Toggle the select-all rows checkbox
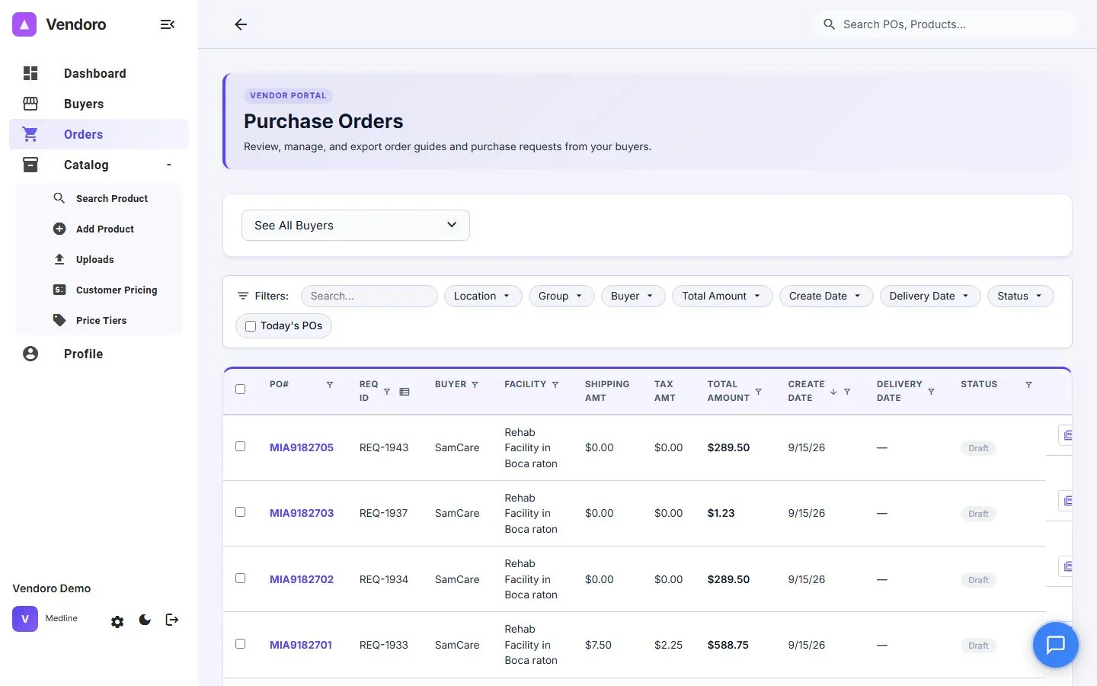Screen dimensions: 1097x686 (241, 389)
